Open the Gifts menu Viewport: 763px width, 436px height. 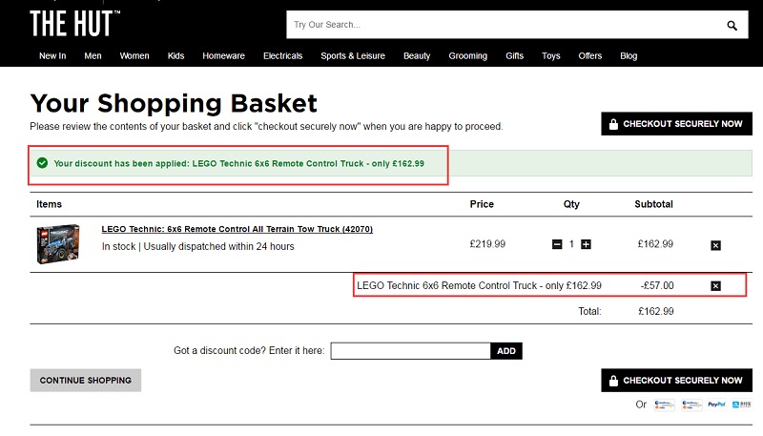click(514, 56)
